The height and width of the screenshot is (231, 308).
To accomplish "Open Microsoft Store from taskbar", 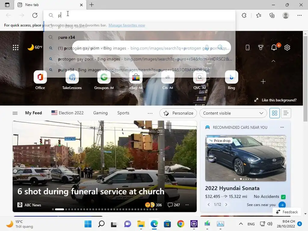I will pyautogui.click(x=167, y=224).
